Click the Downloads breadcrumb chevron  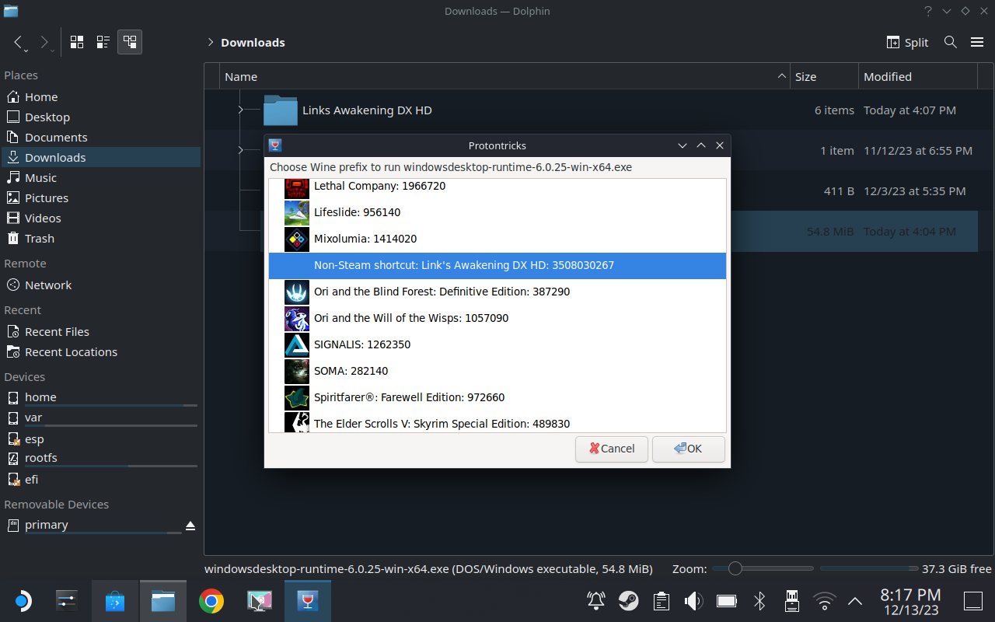(211, 42)
